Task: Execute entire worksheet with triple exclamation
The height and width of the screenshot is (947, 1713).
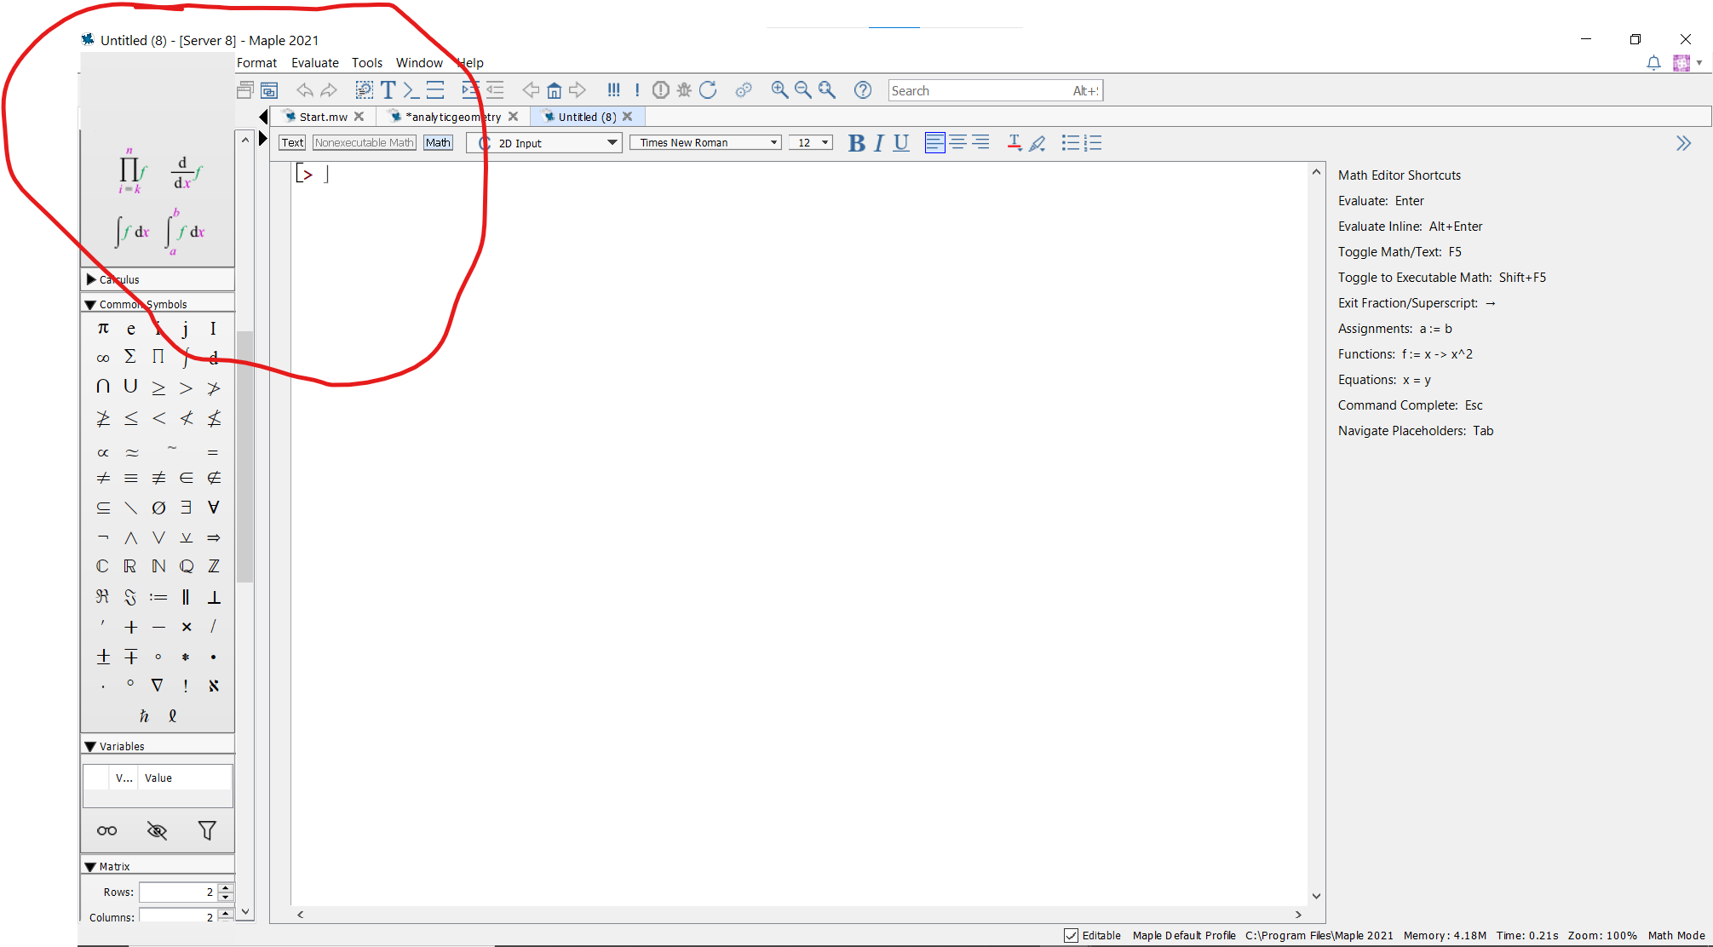Action: pyautogui.click(x=613, y=90)
